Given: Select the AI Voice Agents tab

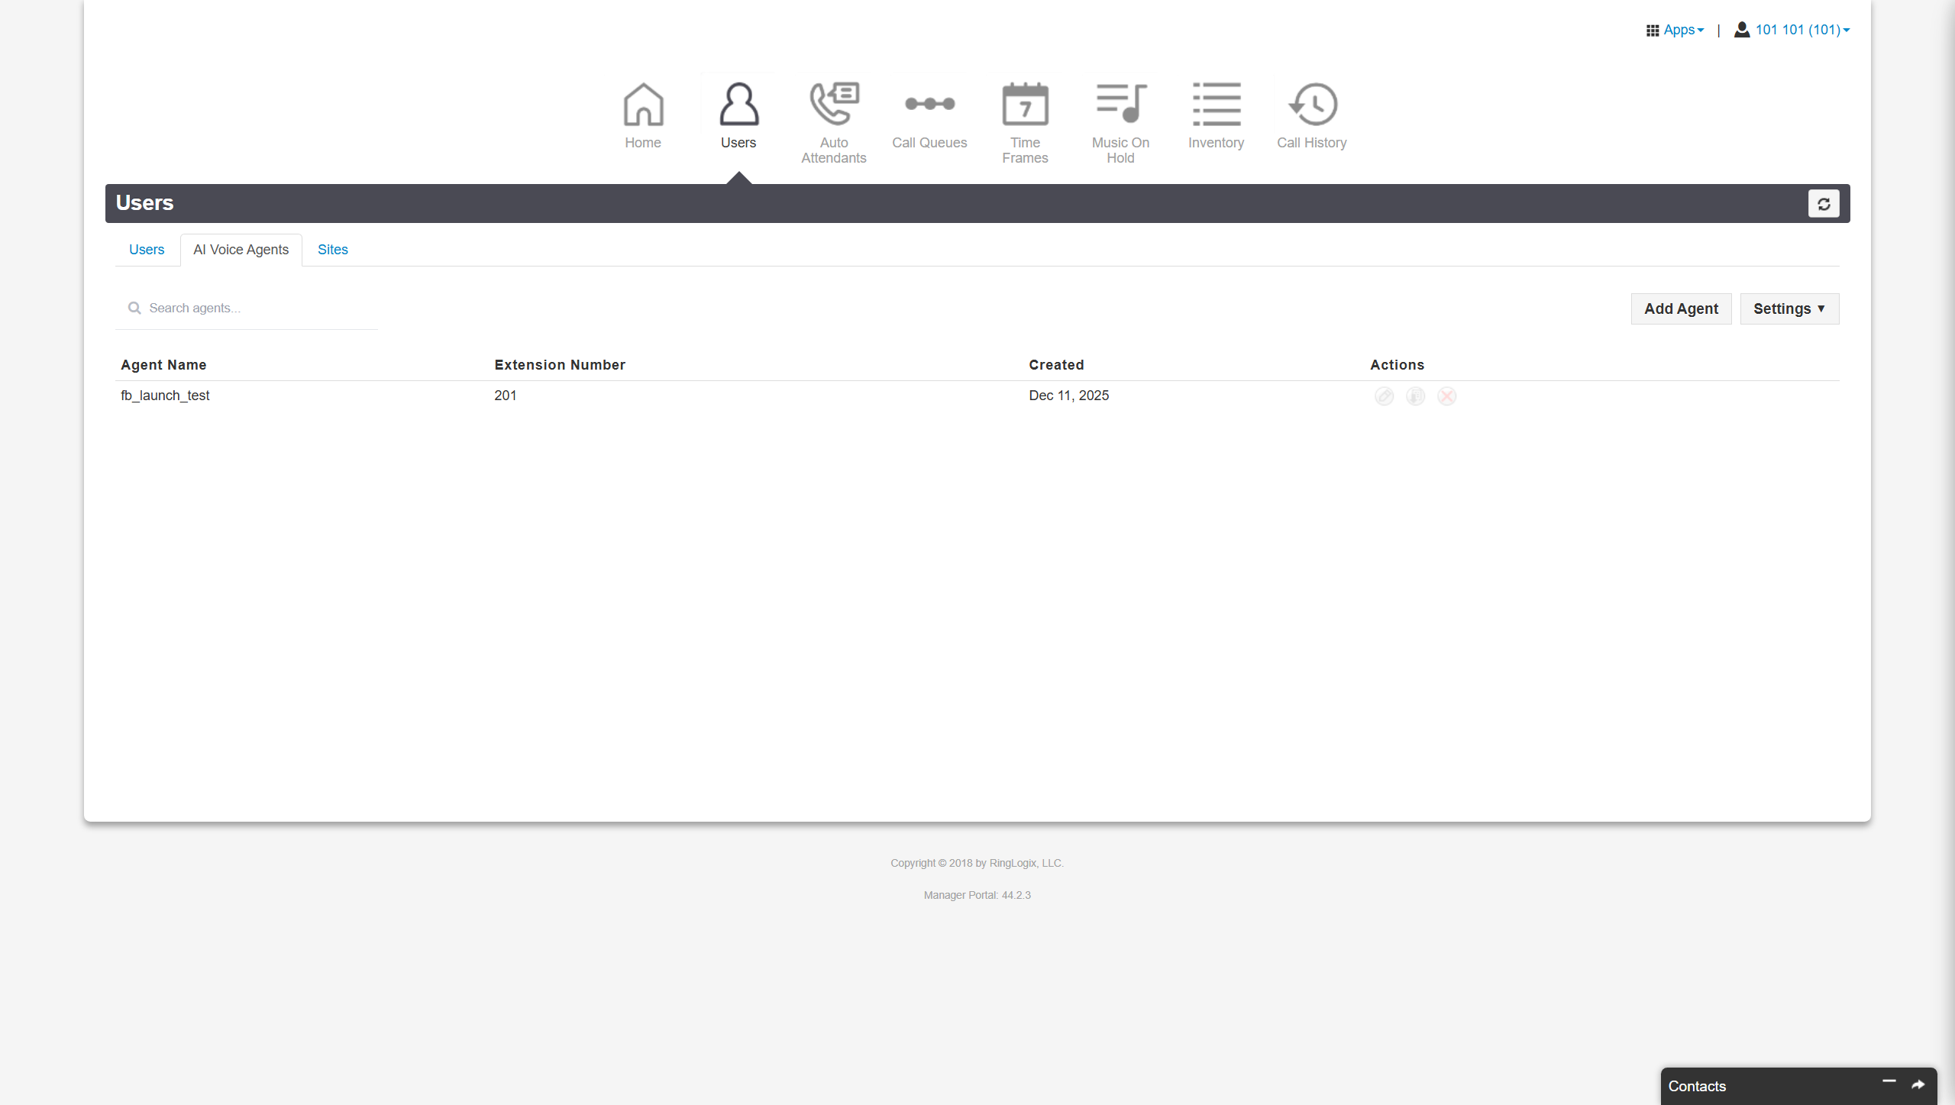Looking at the screenshot, I should pyautogui.click(x=241, y=250).
